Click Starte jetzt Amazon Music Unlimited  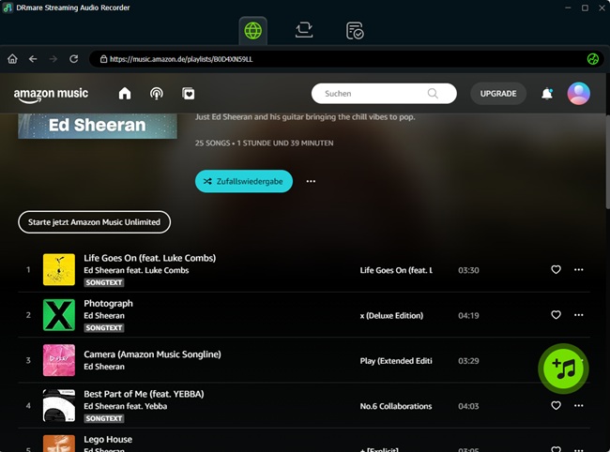(94, 222)
